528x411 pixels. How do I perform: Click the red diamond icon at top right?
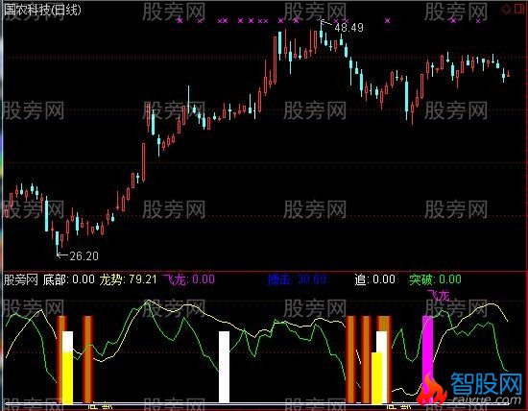(506, 9)
